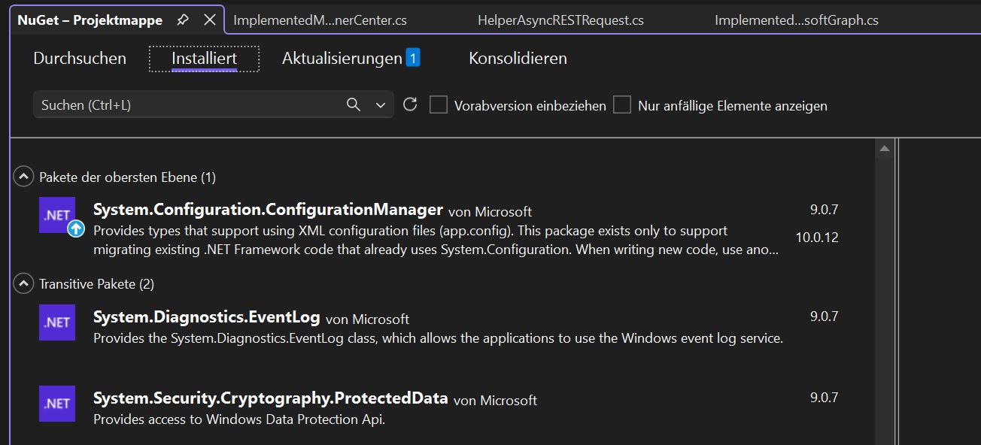Pin the NuGet – Projektmappe tab
The height and width of the screenshot is (445, 981).
coord(183,20)
